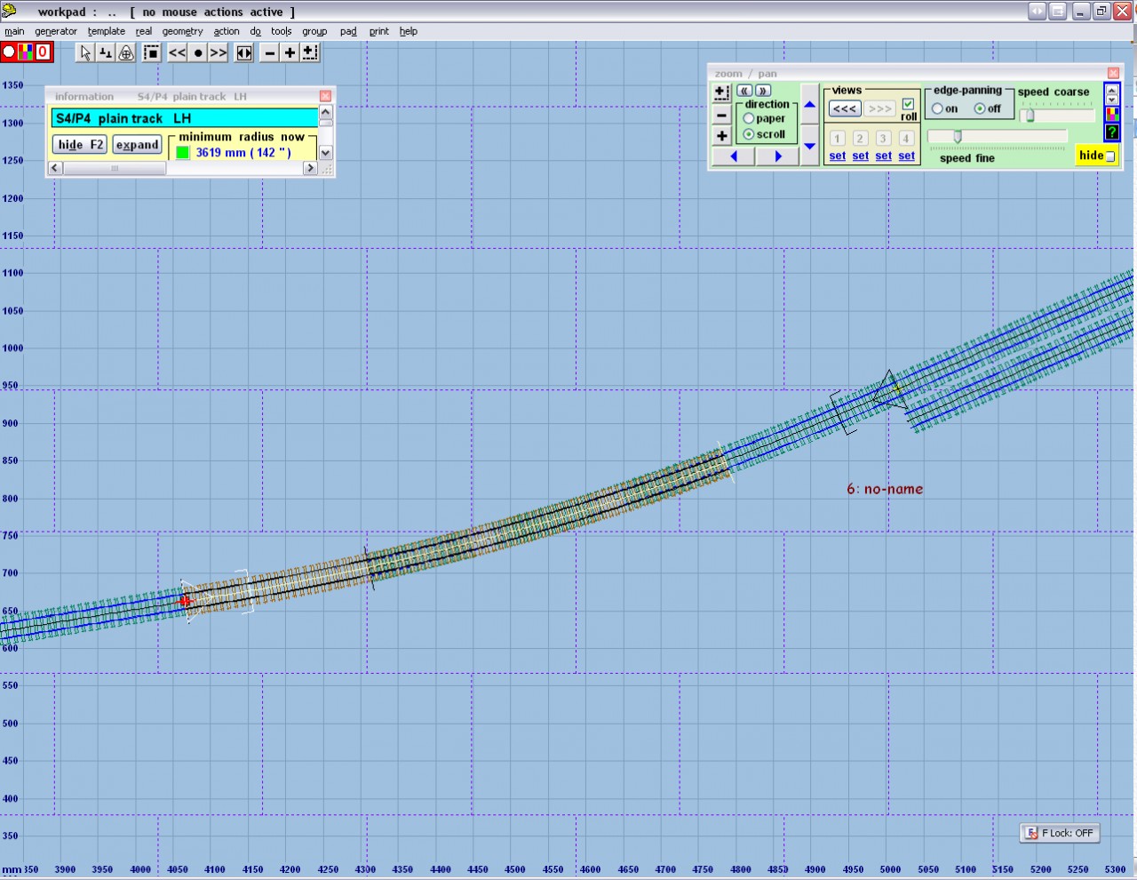Turn edge-panning off

[x=980, y=108]
